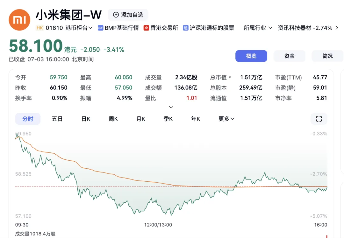Screen dimensions: 344x238
Task: Select the 周K chart tab
Action: click(x=113, y=119)
